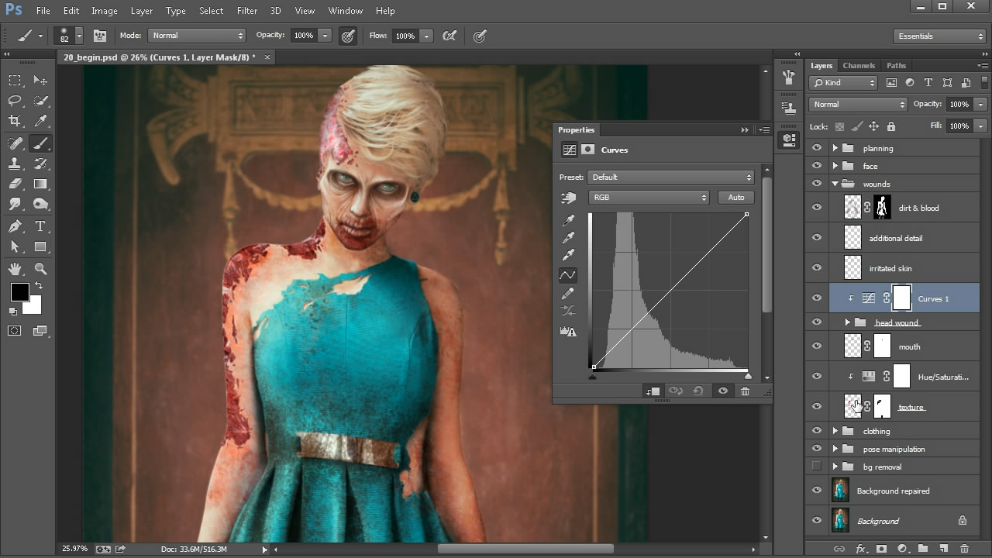Show the bg removal group
The image size is (992, 558).
pos(816,467)
